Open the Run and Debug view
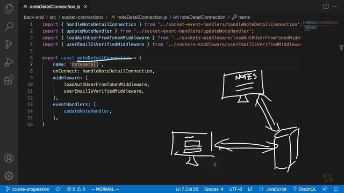344x193 pixels. click(9, 62)
